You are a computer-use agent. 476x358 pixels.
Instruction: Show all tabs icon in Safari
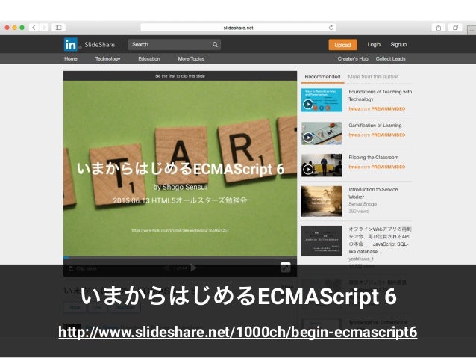tap(455, 28)
